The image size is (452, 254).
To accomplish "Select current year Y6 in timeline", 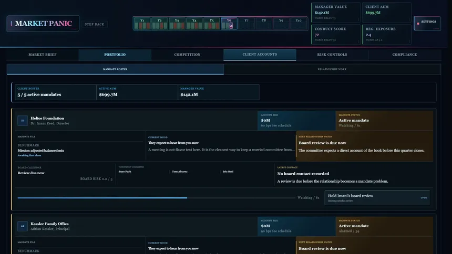I will click(229, 23).
